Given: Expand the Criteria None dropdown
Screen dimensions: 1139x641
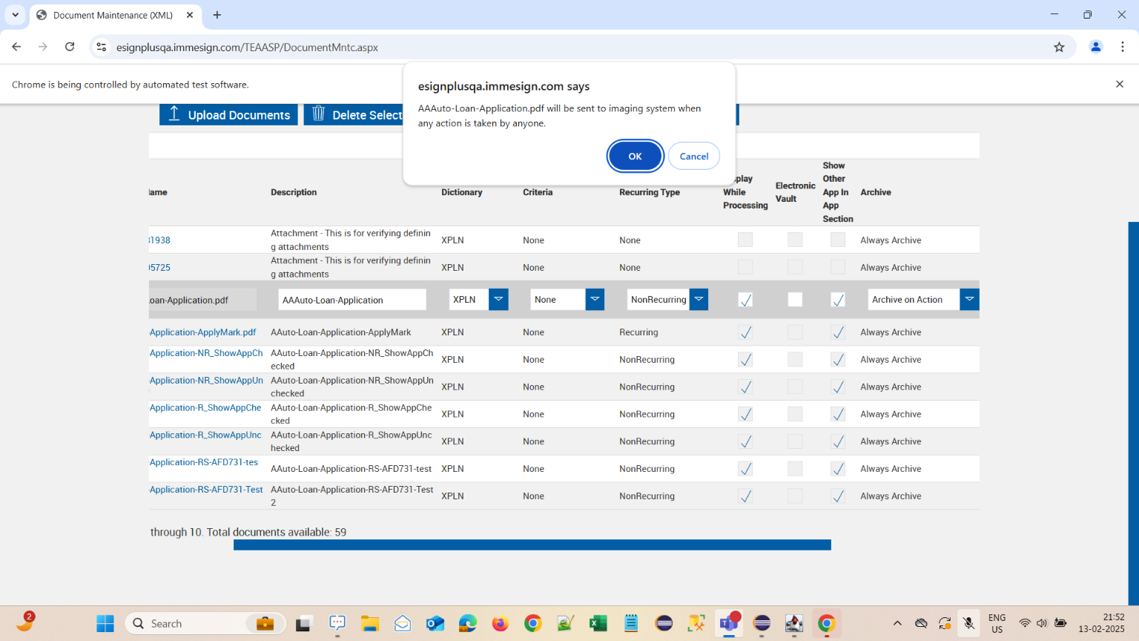Looking at the screenshot, I should click(595, 300).
